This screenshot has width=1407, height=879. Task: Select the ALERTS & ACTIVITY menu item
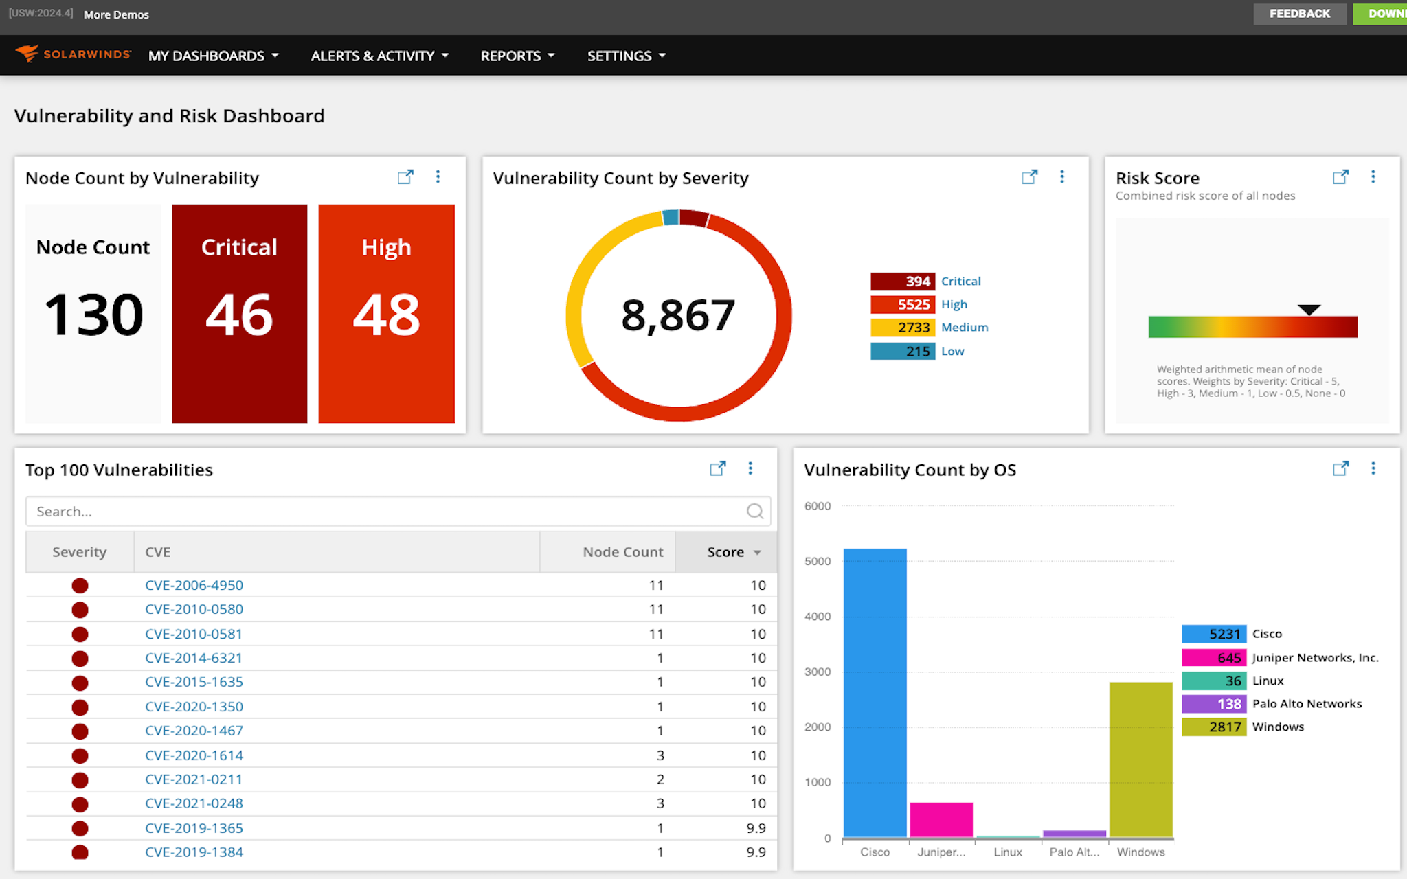[x=379, y=56]
